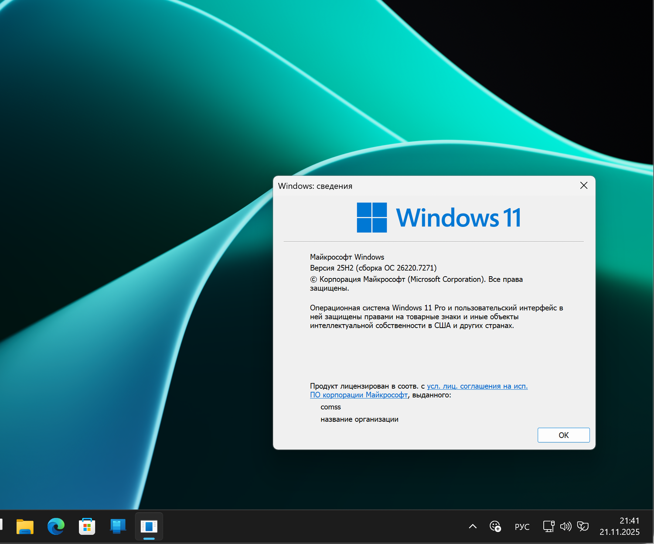Open the Microsoft license agreement link
This screenshot has height=544, width=654.
tap(477, 386)
